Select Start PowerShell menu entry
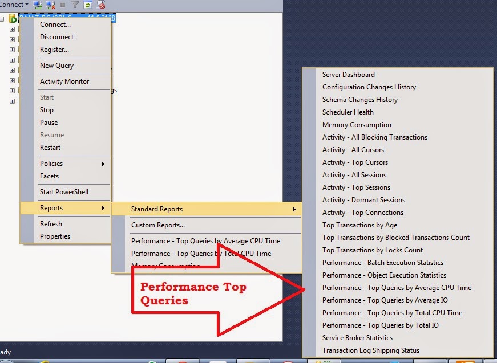This screenshot has width=497, height=363. pos(64,192)
